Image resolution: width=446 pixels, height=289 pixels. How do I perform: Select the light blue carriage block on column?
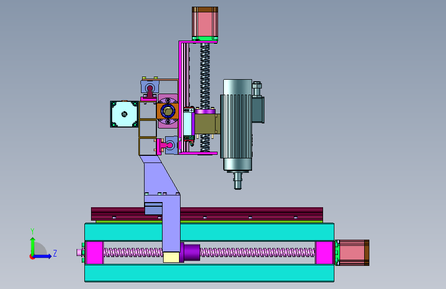click(x=188, y=124)
